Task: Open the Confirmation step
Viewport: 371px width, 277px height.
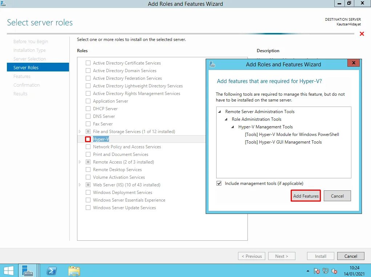Action: (x=27, y=85)
